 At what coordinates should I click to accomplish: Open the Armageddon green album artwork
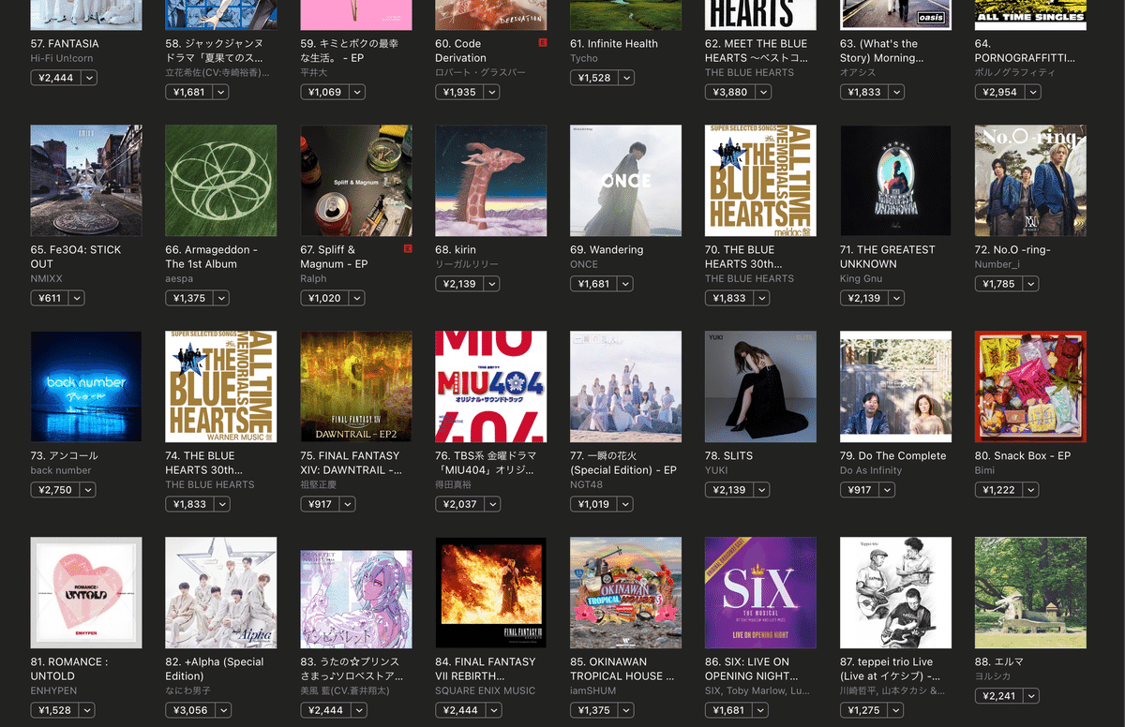(x=221, y=180)
